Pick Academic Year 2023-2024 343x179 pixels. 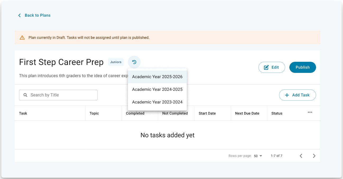(x=157, y=102)
